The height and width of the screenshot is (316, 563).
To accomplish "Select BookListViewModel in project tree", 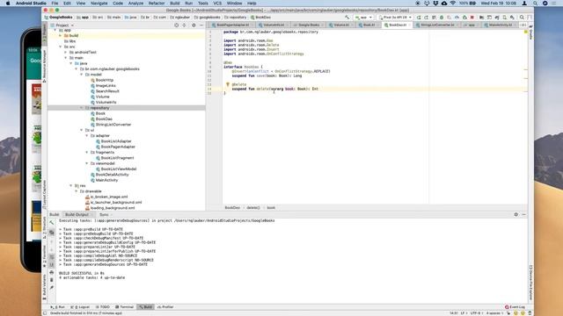I will point(119,169).
